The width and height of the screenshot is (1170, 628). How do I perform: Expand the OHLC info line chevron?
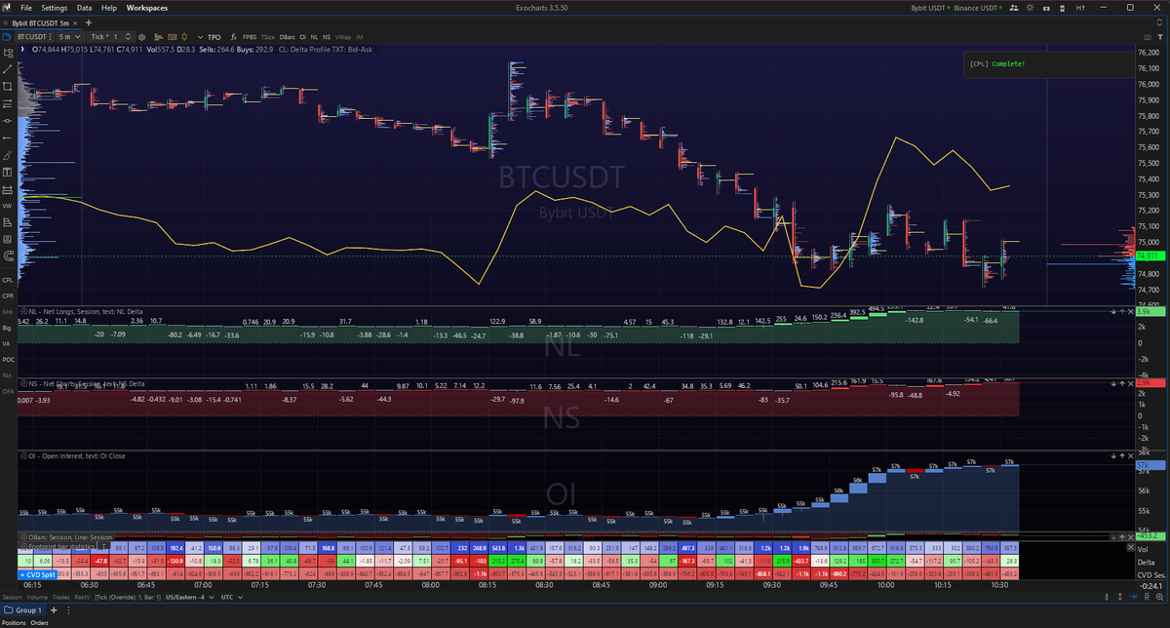point(22,49)
